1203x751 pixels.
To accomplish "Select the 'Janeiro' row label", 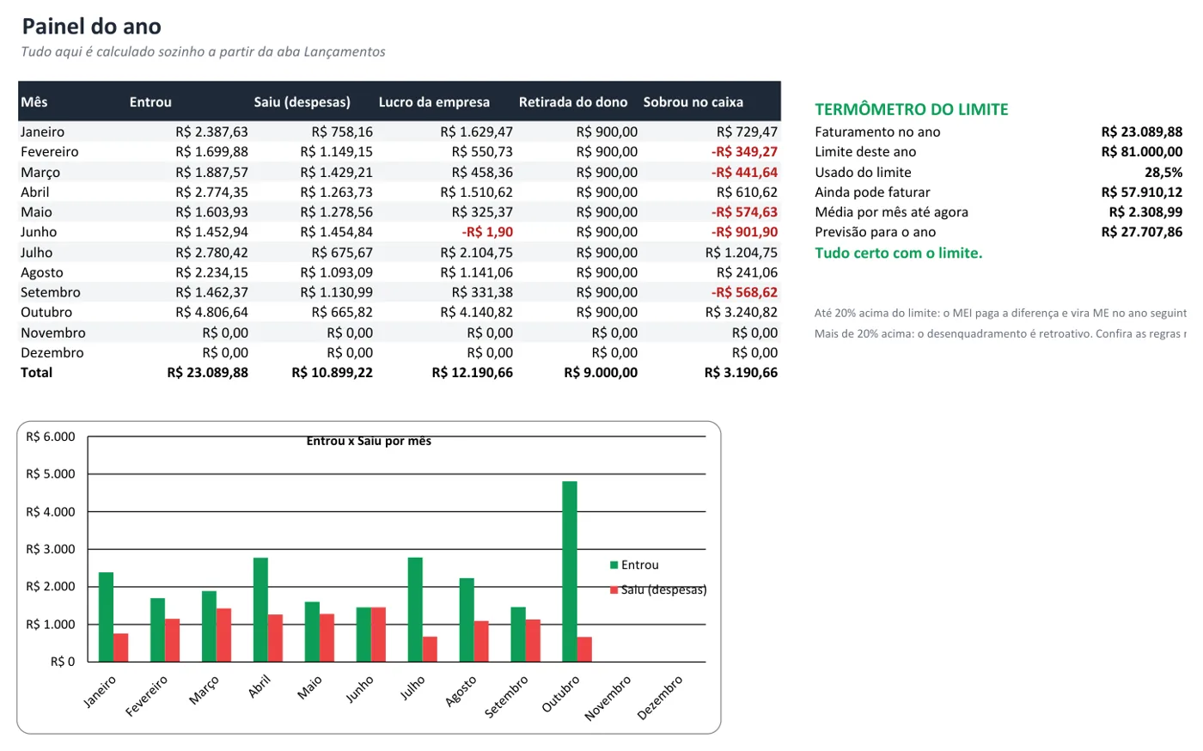I will click(x=42, y=132).
